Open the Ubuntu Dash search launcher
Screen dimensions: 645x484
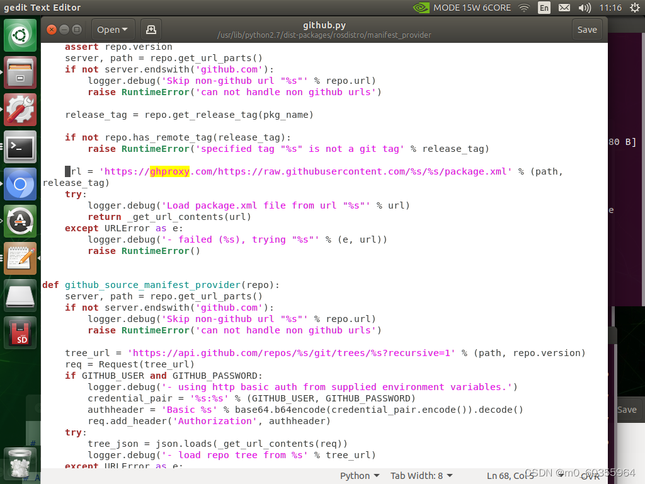point(20,35)
